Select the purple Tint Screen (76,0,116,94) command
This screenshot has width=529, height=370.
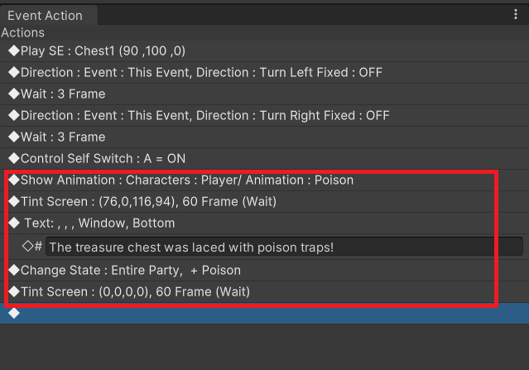tap(148, 202)
